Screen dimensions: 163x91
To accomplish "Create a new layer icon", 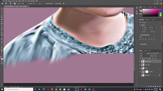I will click(x=158, y=86).
